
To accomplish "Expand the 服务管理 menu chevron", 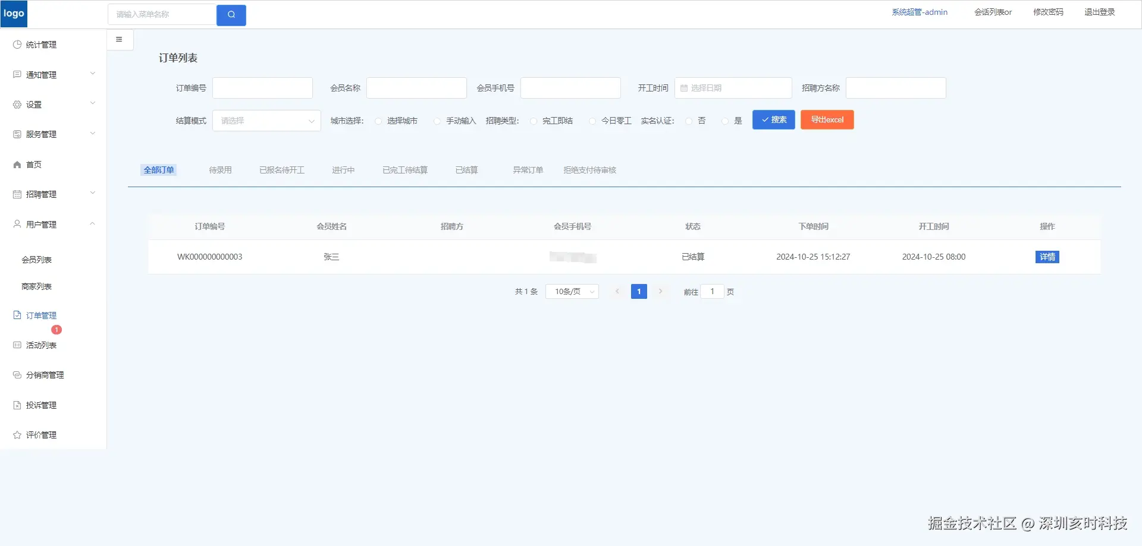I will coord(93,134).
